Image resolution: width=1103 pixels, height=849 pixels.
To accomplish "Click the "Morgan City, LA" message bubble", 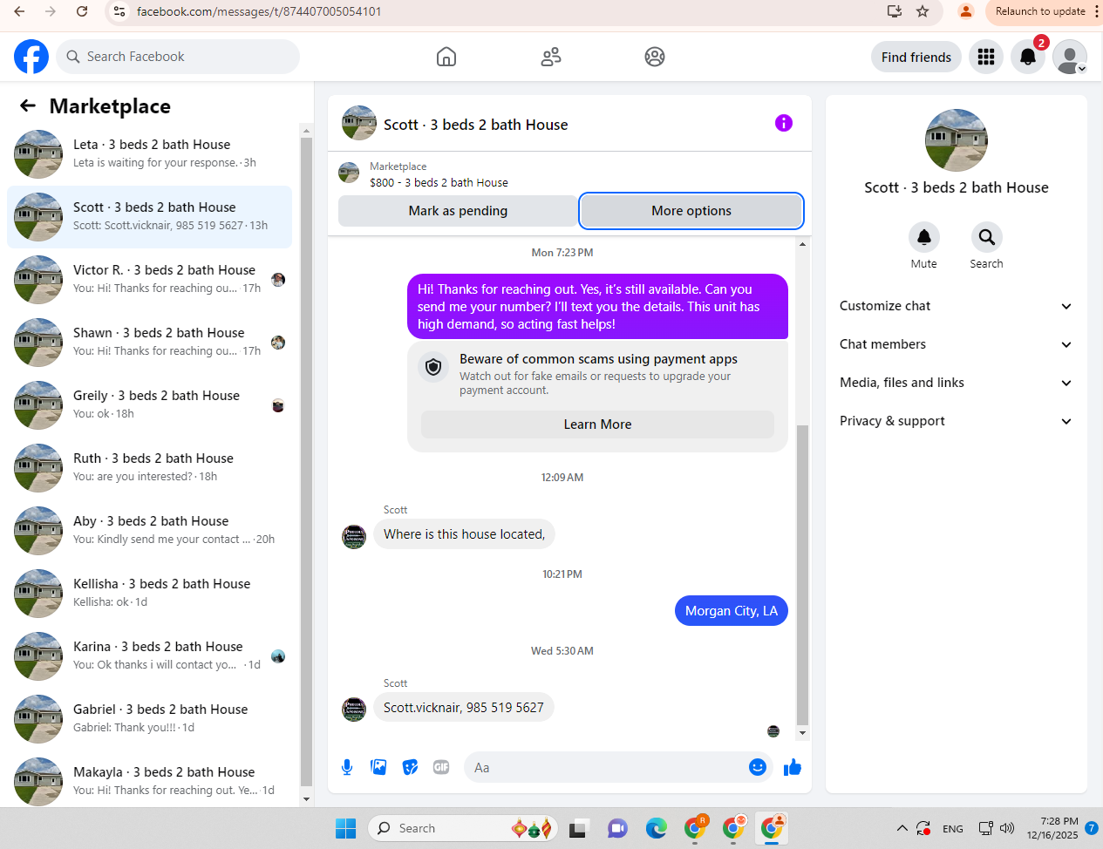I will (x=732, y=611).
